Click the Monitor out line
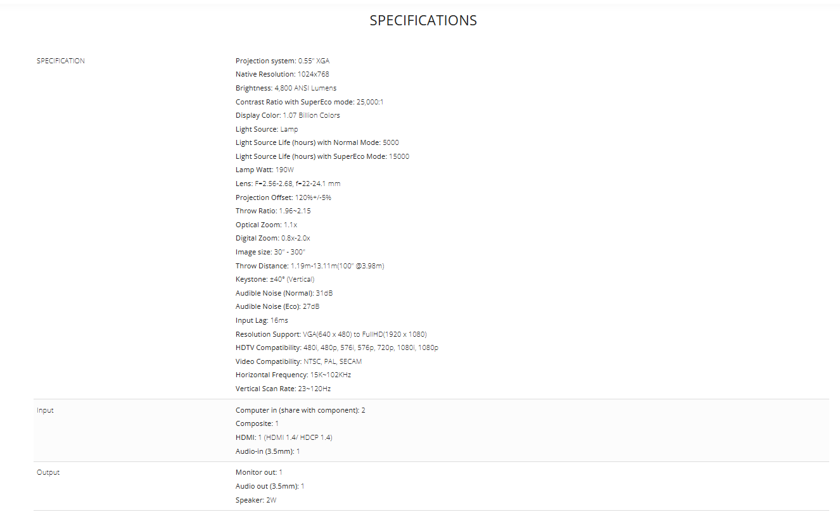The height and width of the screenshot is (519, 840). pyautogui.click(x=259, y=472)
